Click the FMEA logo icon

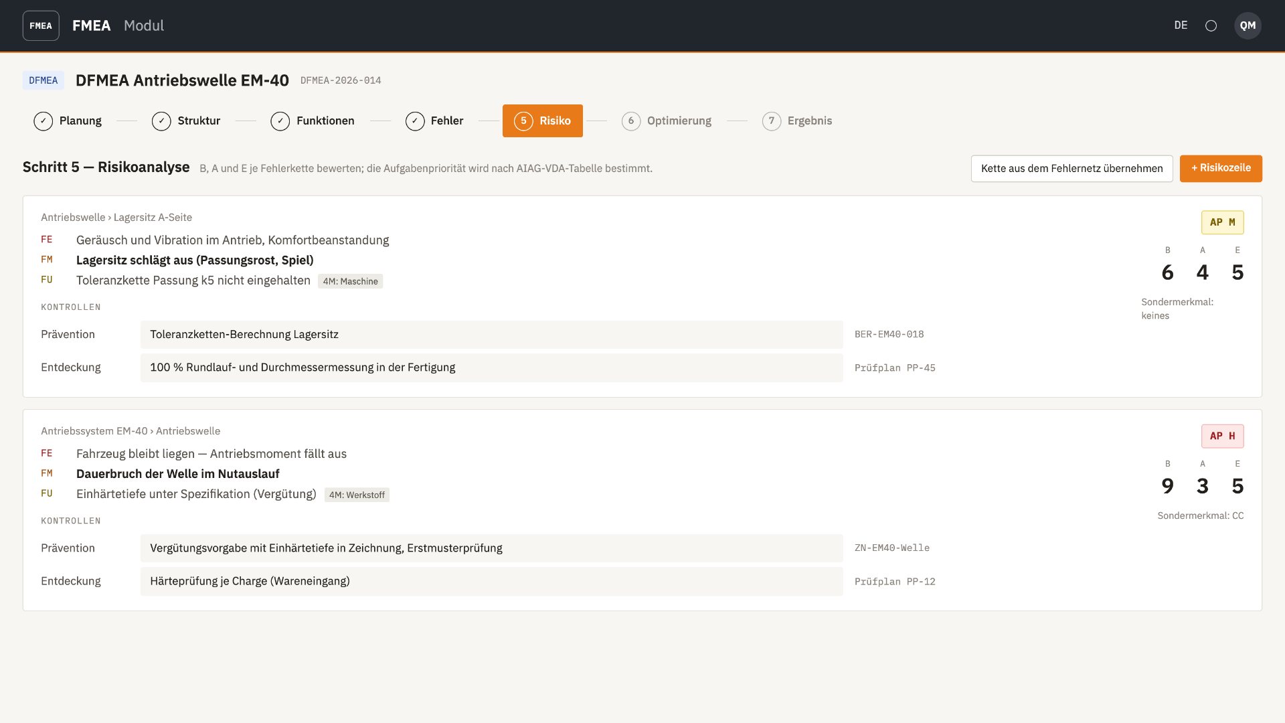(x=41, y=25)
